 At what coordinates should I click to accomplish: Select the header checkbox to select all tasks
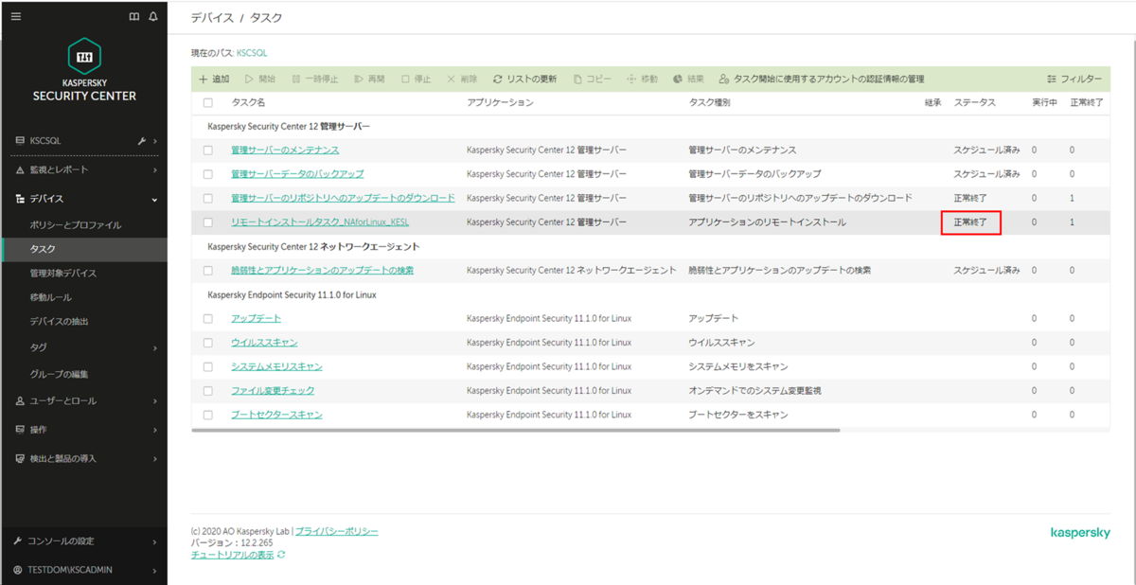point(207,102)
